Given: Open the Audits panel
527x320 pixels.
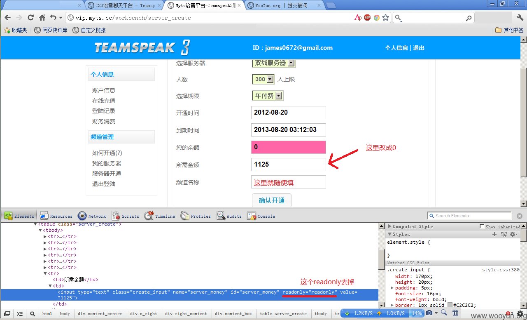Looking at the screenshot, I should click(229, 216).
